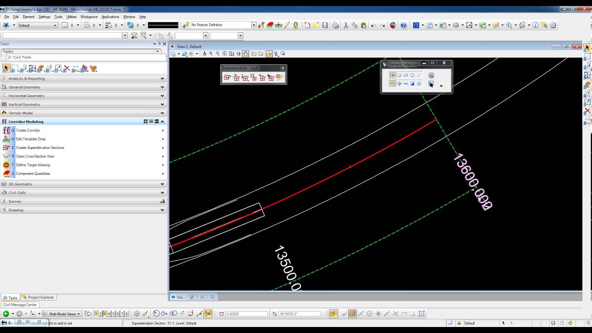Click the Print icon
This screenshot has height=333, width=592.
[335, 25]
